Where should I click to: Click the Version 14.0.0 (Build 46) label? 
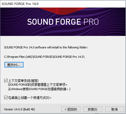pos(19,109)
